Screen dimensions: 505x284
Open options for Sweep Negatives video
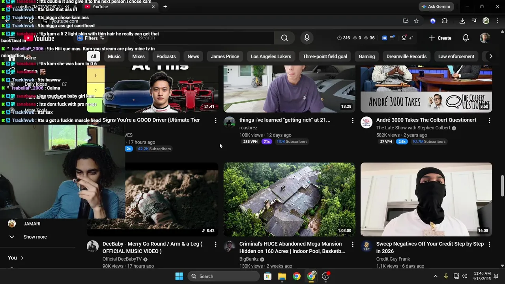(x=490, y=245)
